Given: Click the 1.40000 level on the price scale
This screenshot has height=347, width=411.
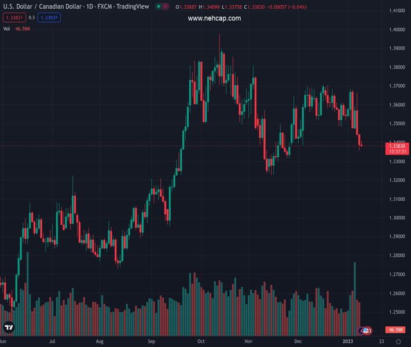Looking at the screenshot, I should click(x=397, y=30).
